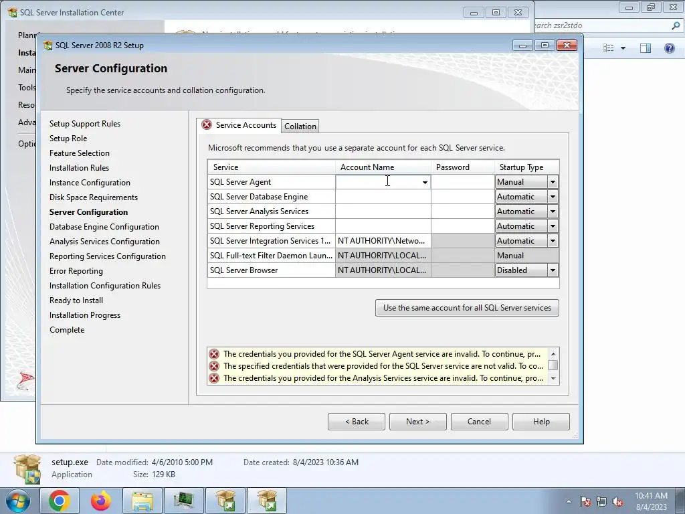This screenshot has height=514, width=685.
Task: Open the Action Center flag tray icon
Action: click(x=585, y=501)
